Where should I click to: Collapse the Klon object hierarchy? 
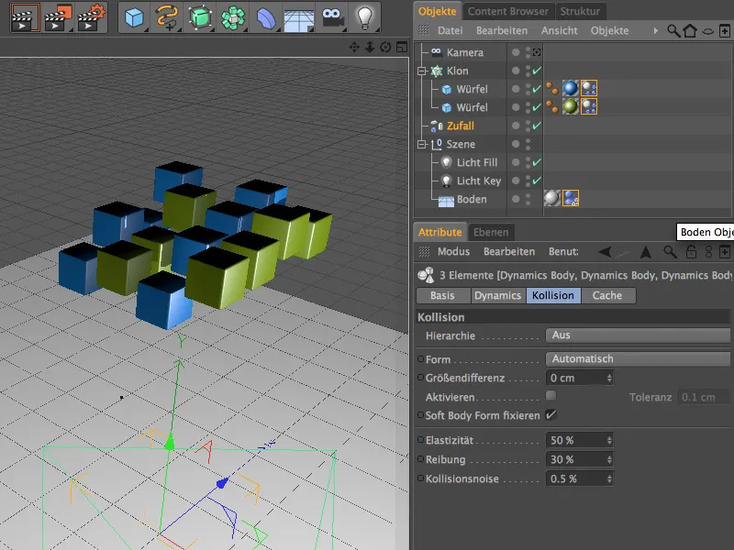[421, 71]
